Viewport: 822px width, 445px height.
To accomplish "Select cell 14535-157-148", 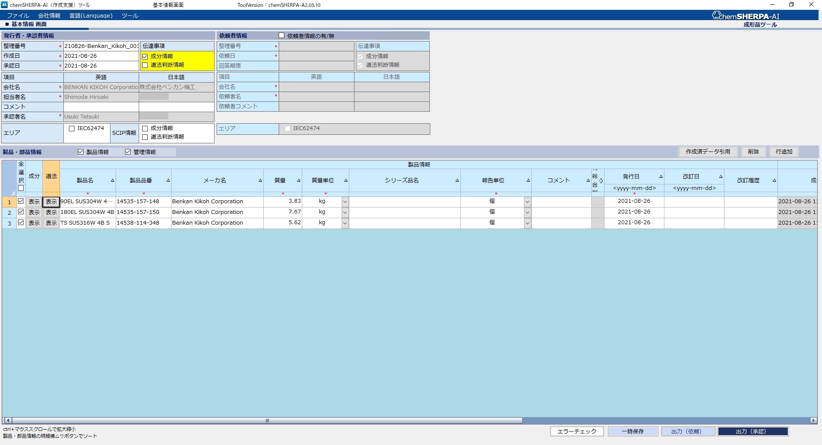I will point(143,202).
